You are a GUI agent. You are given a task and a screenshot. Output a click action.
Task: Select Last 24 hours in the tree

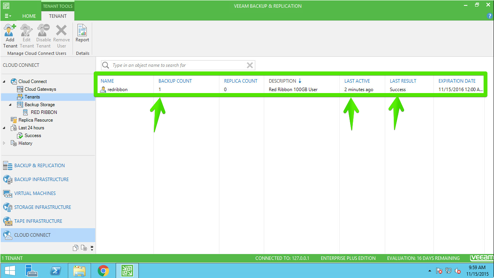(x=31, y=128)
